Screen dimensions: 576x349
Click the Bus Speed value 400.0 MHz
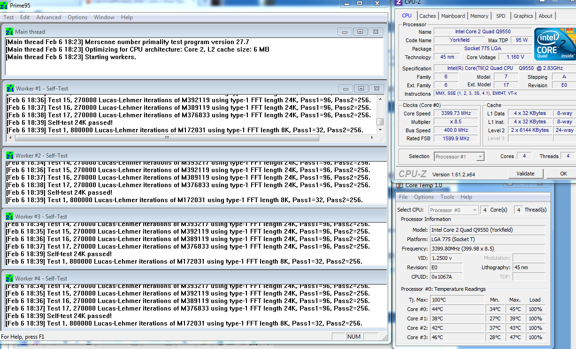click(455, 130)
